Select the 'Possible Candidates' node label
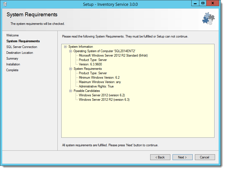Screen dimensions: 225x170 click(x=87, y=91)
